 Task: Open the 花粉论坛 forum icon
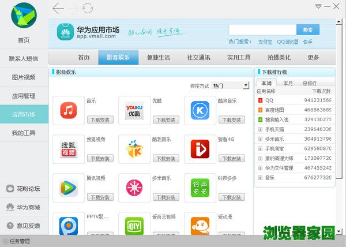10,189
